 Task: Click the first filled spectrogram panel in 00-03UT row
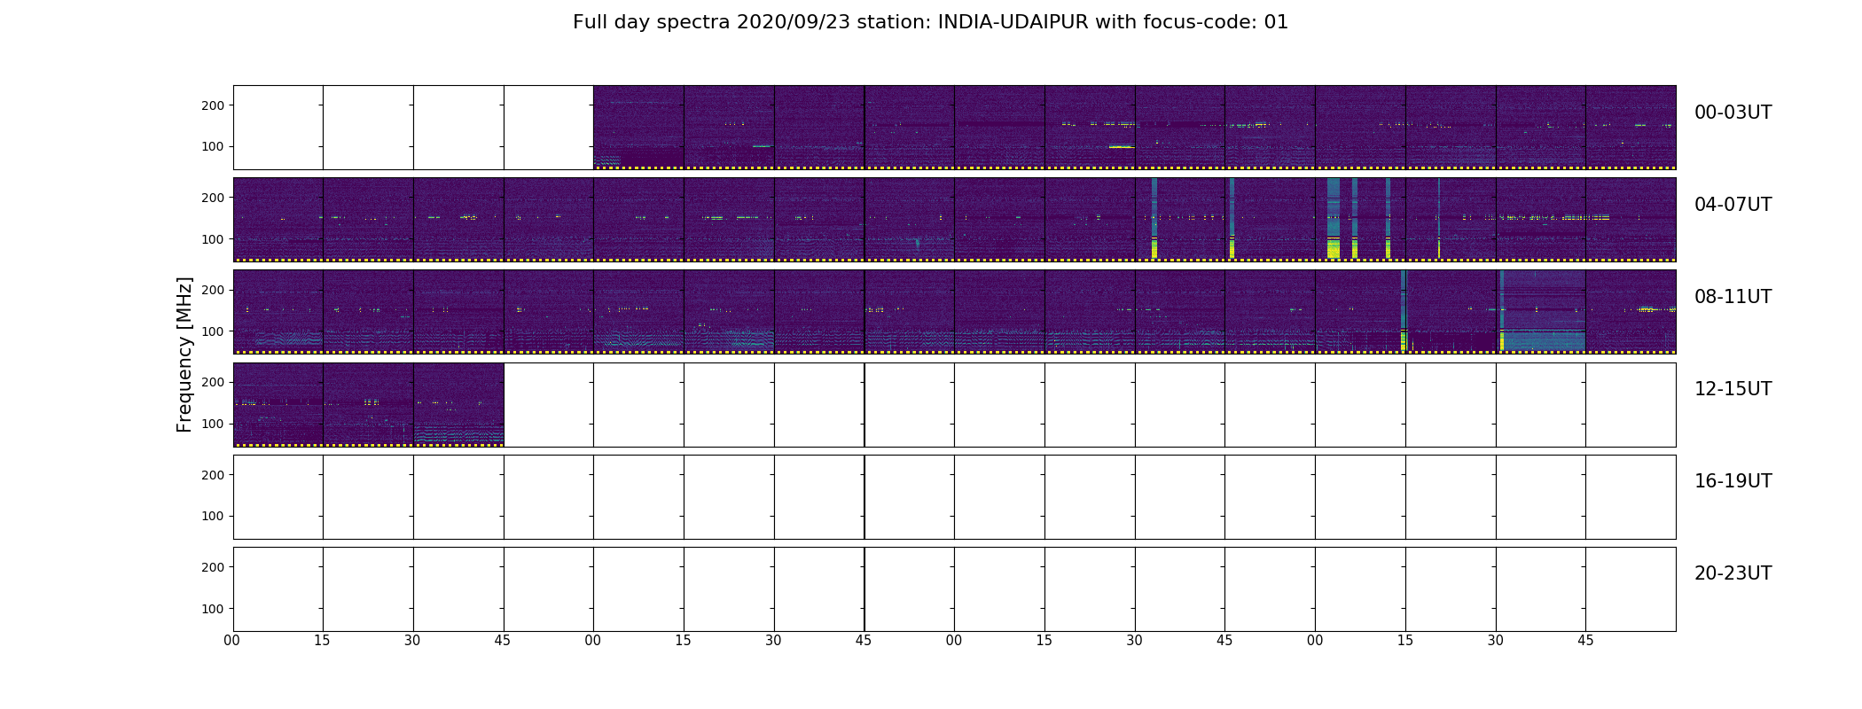point(638,128)
